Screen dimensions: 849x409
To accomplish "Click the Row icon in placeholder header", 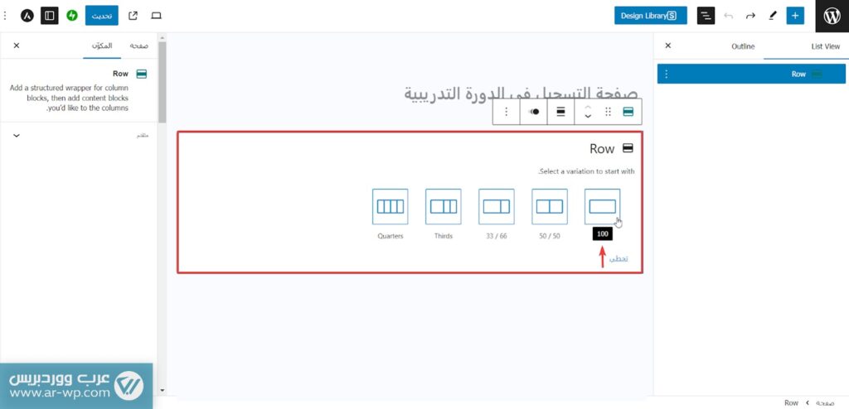I will 628,148.
